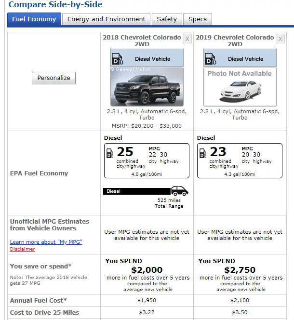Switch to the Energy and Environment tab

point(106,19)
